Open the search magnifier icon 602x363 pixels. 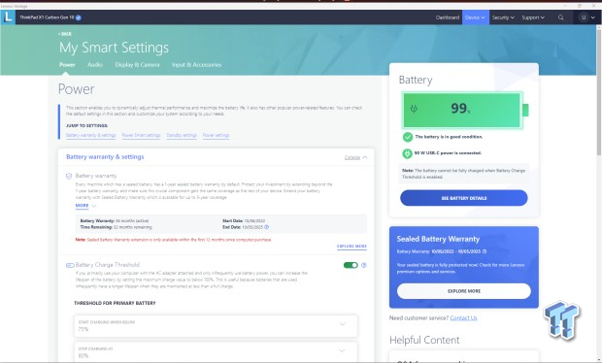tap(560, 17)
